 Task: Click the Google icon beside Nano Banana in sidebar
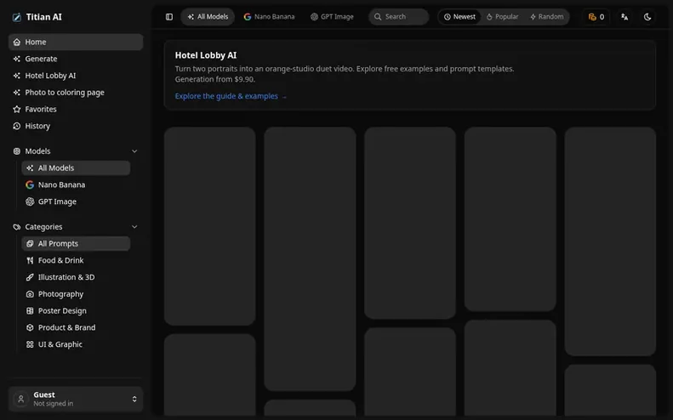[30, 184]
